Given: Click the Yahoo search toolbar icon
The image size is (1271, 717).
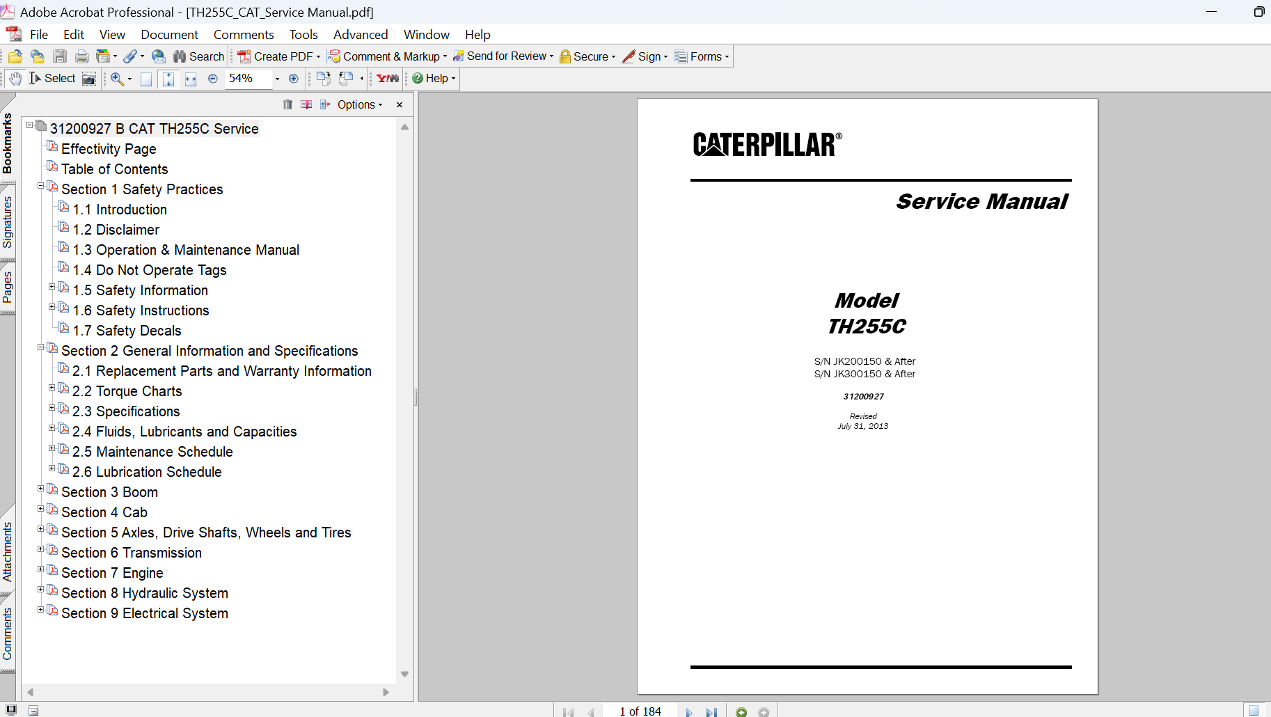Looking at the screenshot, I should pos(388,79).
